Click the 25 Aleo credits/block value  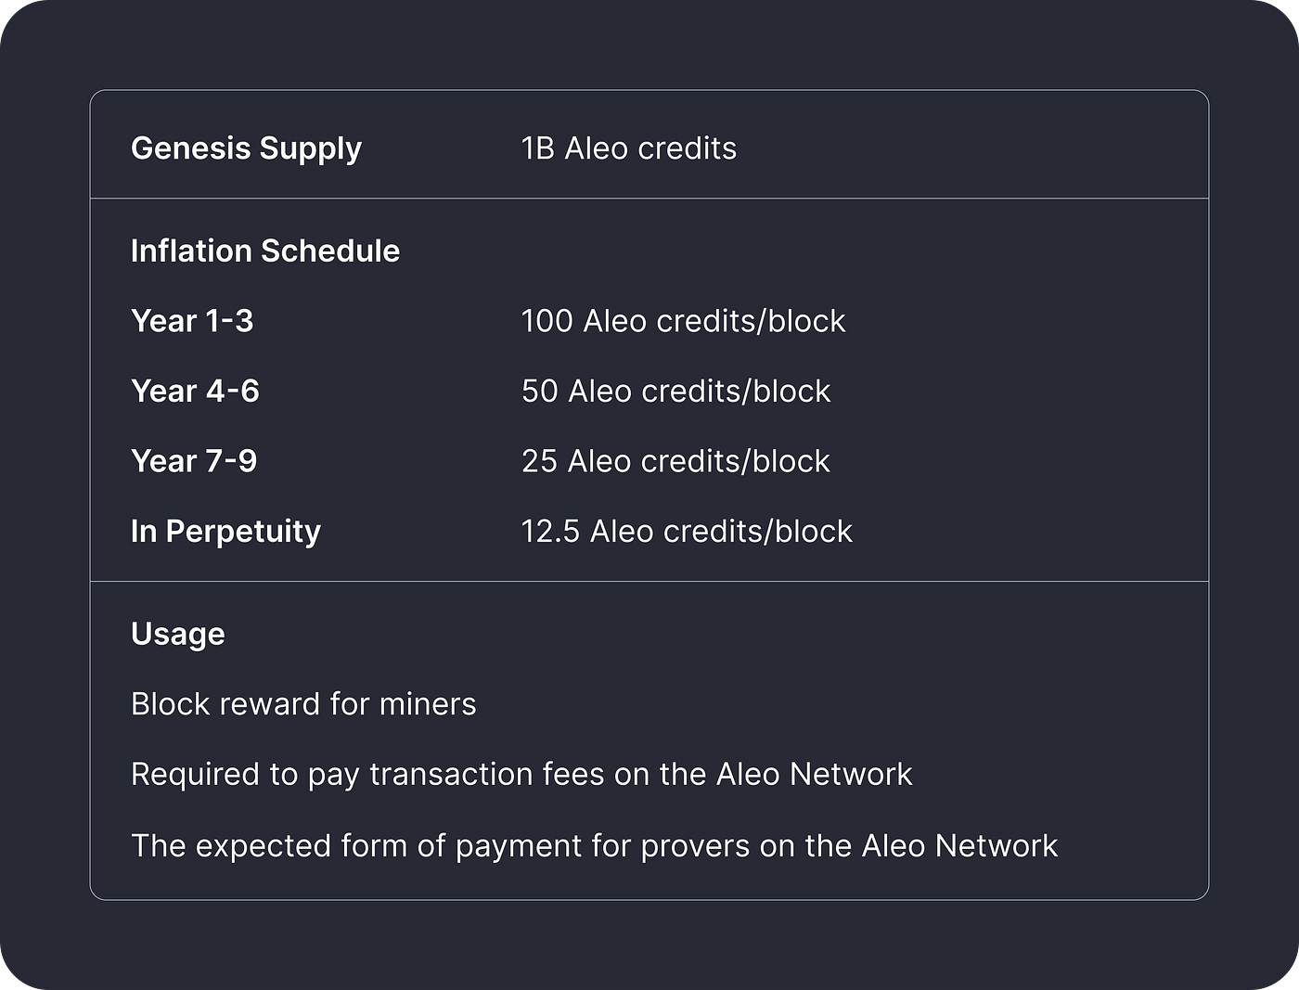coord(675,461)
